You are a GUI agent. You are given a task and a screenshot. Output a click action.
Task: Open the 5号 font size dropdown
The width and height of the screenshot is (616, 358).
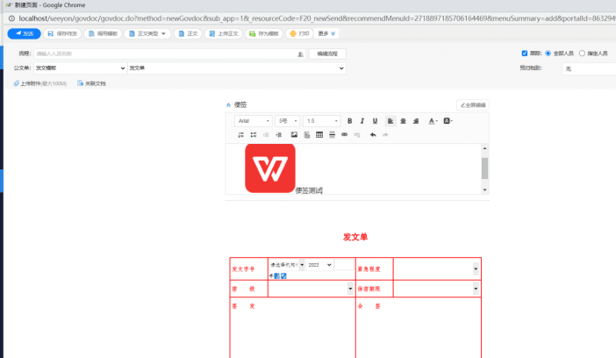click(288, 121)
